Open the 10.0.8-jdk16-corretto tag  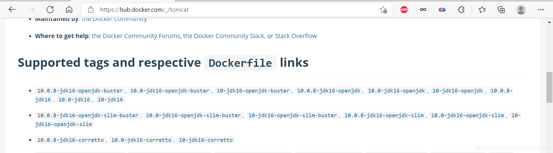pos(71,140)
